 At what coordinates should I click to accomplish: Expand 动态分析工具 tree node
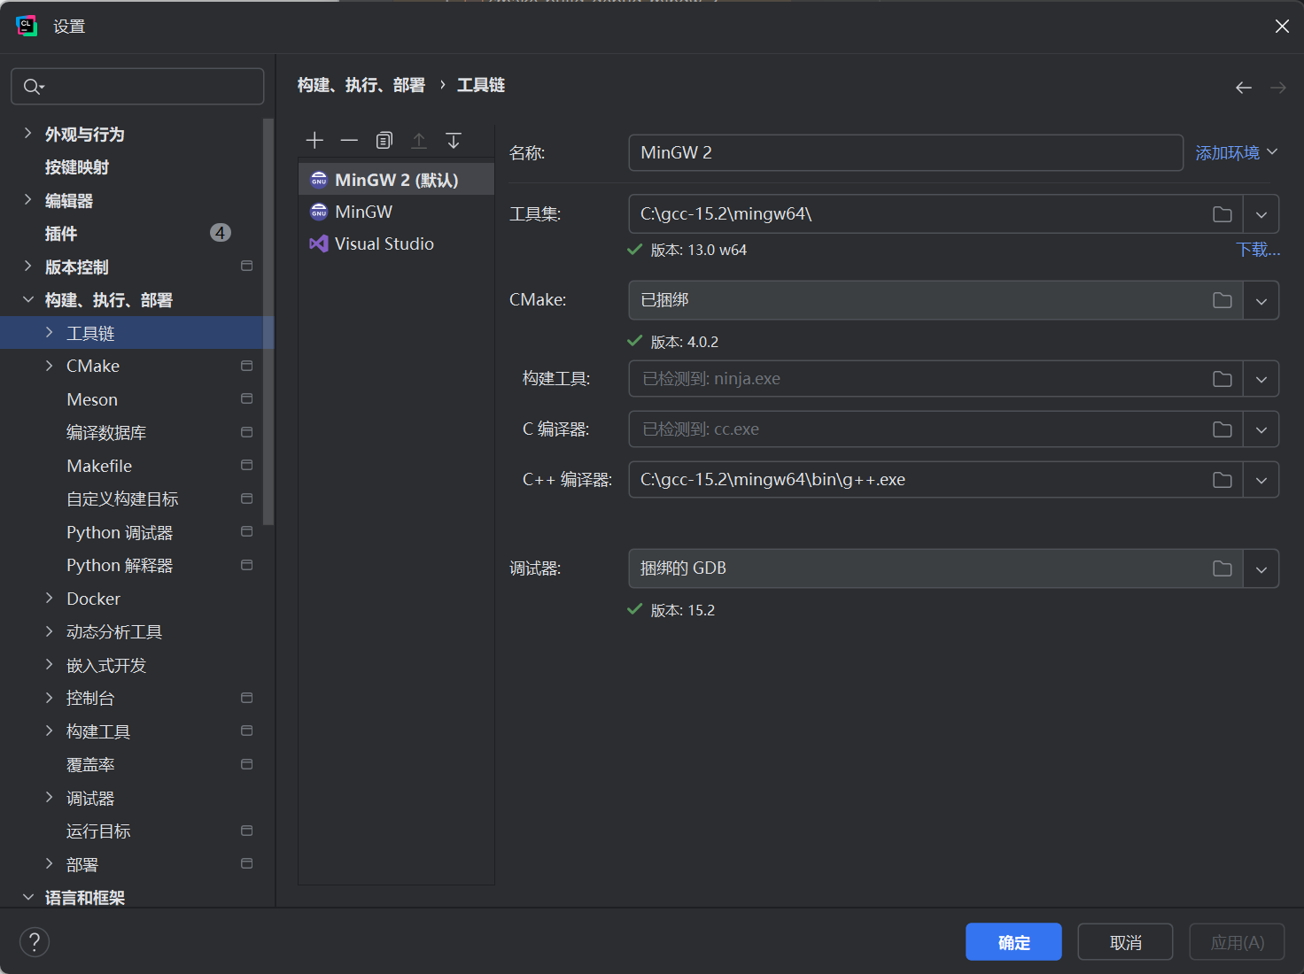[49, 631]
